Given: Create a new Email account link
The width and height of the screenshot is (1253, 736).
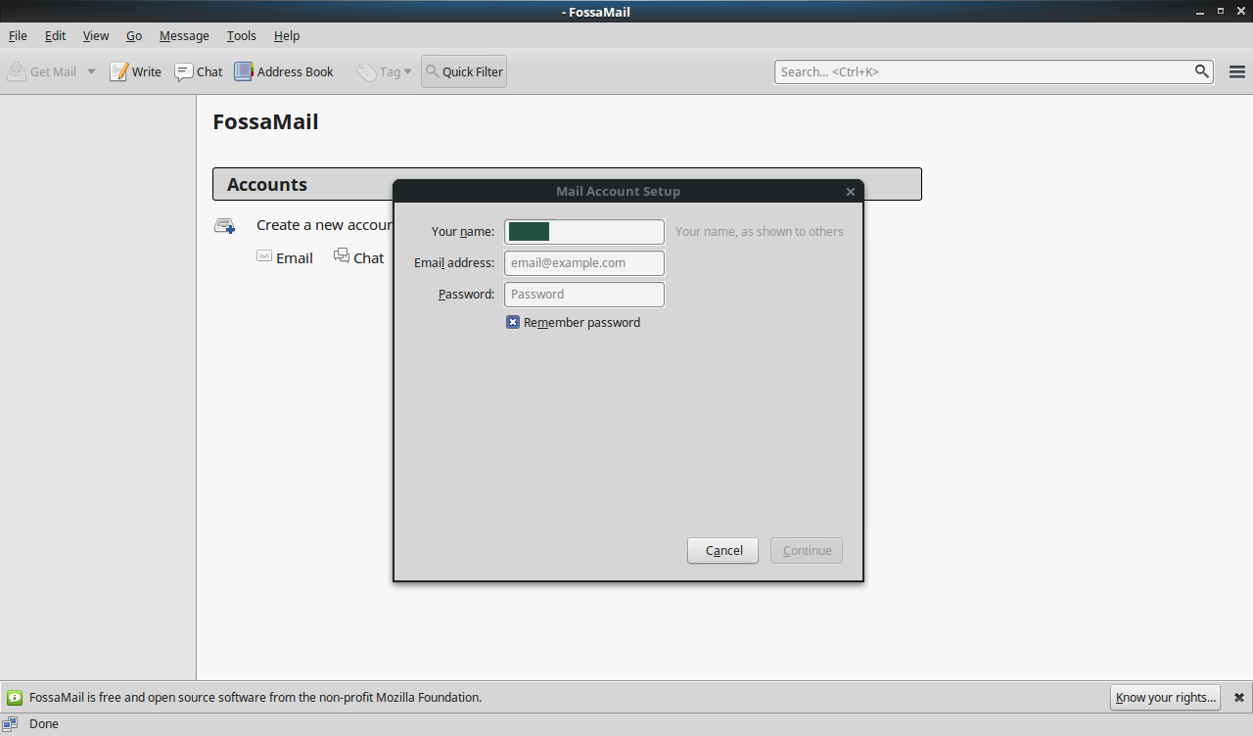Looking at the screenshot, I should (x=294, y=258).
